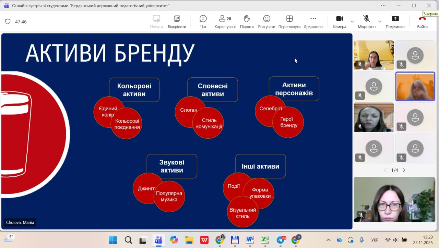The height and width of the screenshot is (248, 439).
Task: Open Microsoft Teams from the taskbar
Action: (x=158, y=240)
